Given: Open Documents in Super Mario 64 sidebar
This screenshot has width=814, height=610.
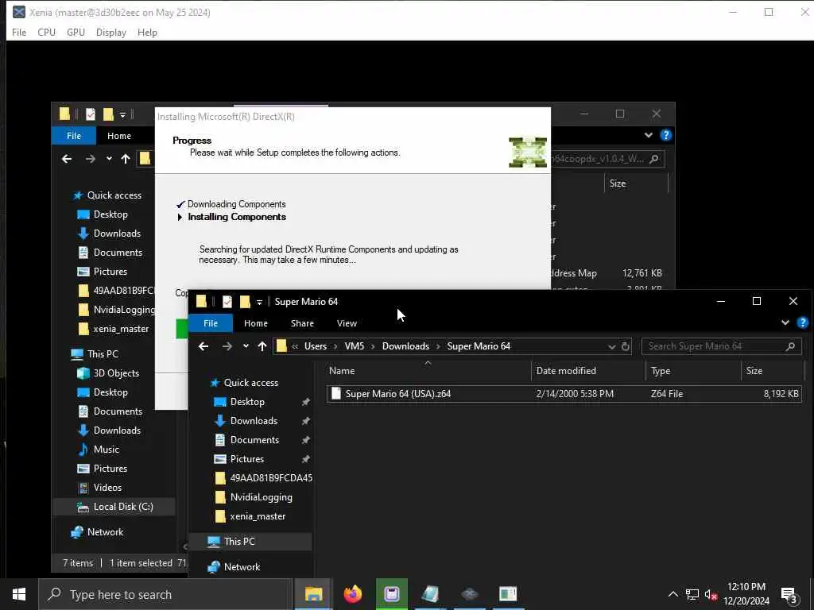Looking at the screenshot, I should coord(254,440).
